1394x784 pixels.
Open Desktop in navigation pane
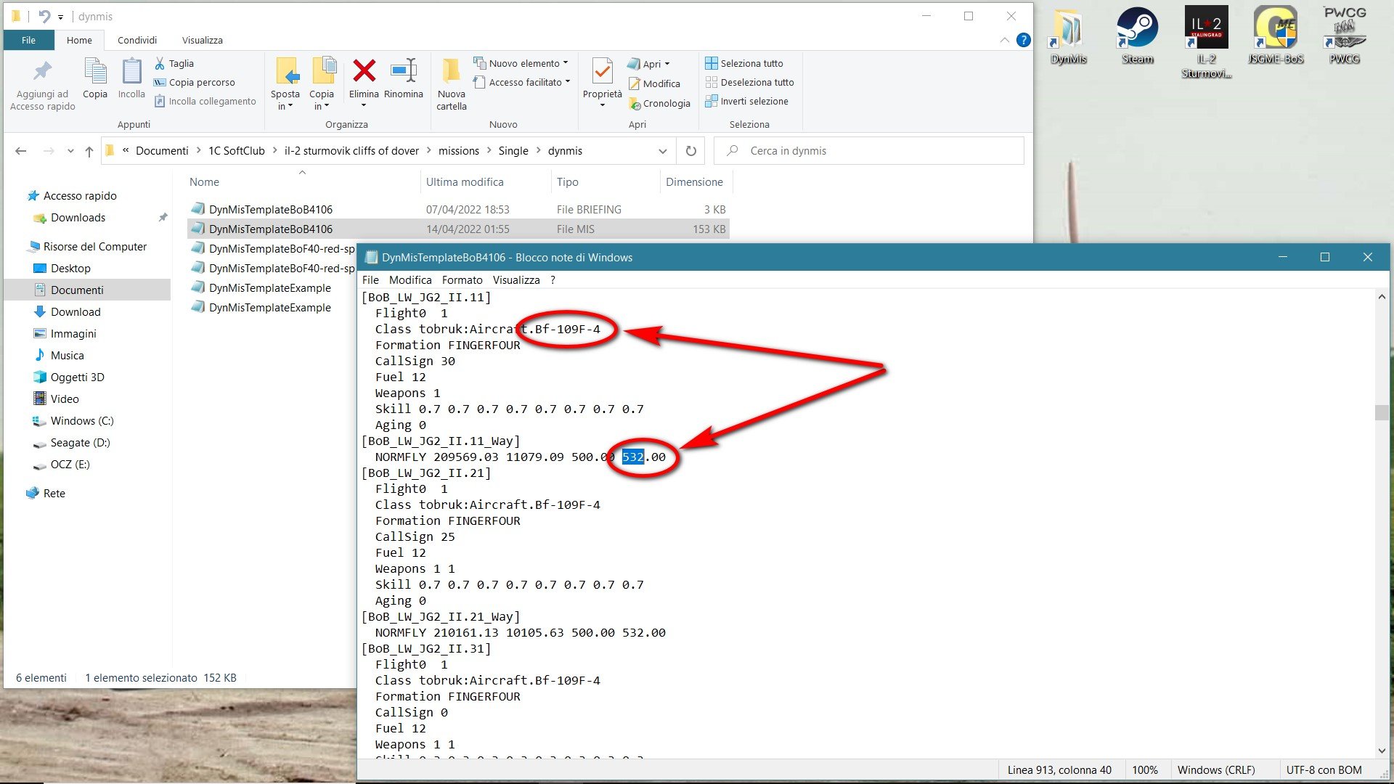pos(70,268)
